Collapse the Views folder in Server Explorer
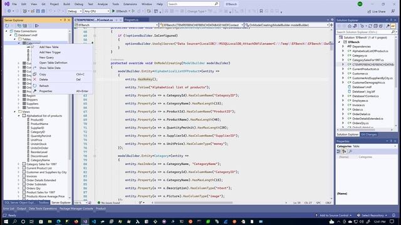The image size is (401, 225). [x=15, y=112]
